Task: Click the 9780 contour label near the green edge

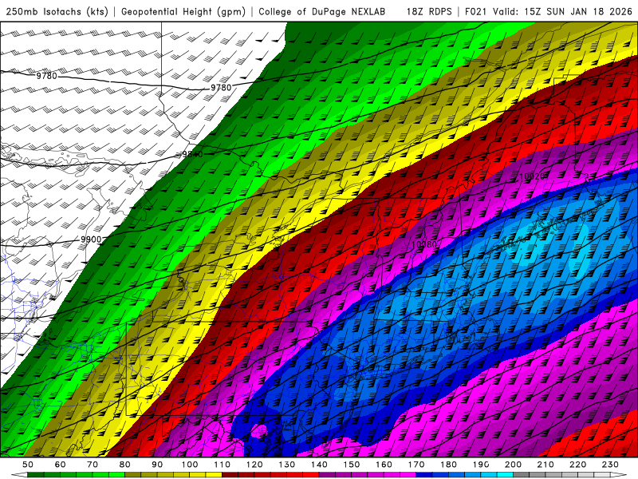Action: pos(221,88)
